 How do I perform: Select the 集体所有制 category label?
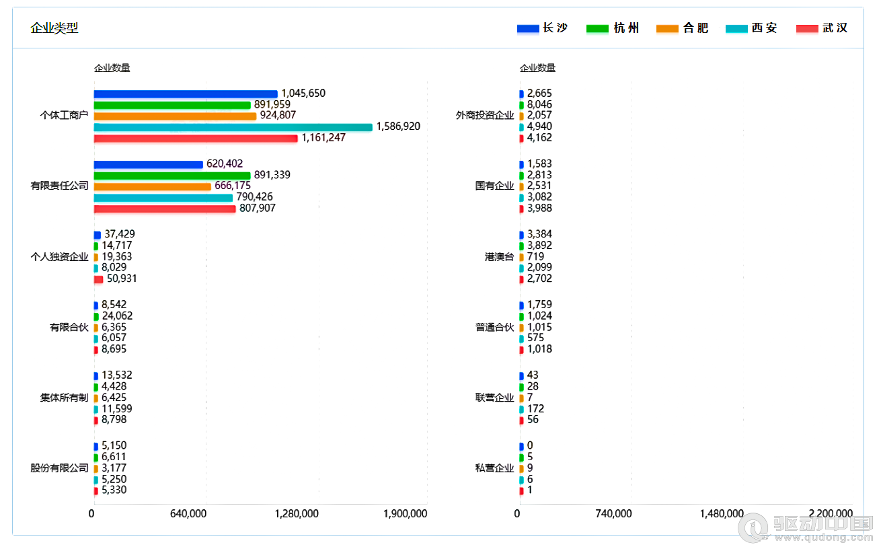[65, 398]
